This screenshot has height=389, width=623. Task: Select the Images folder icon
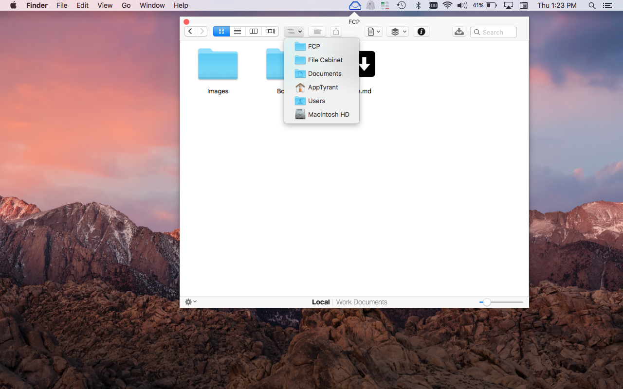click(218, 64)
